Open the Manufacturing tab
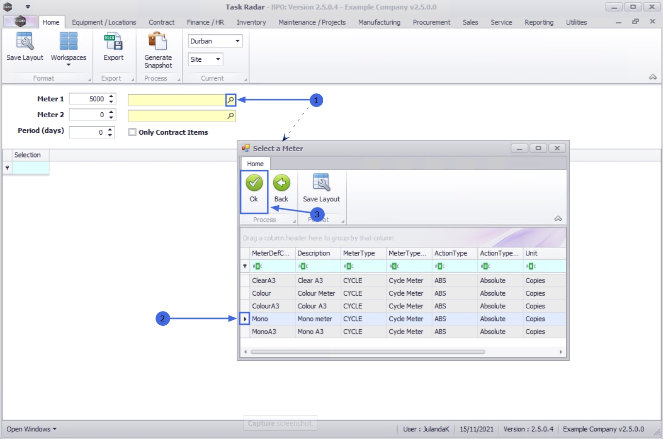The image size is (663, 439). [379, 22]
